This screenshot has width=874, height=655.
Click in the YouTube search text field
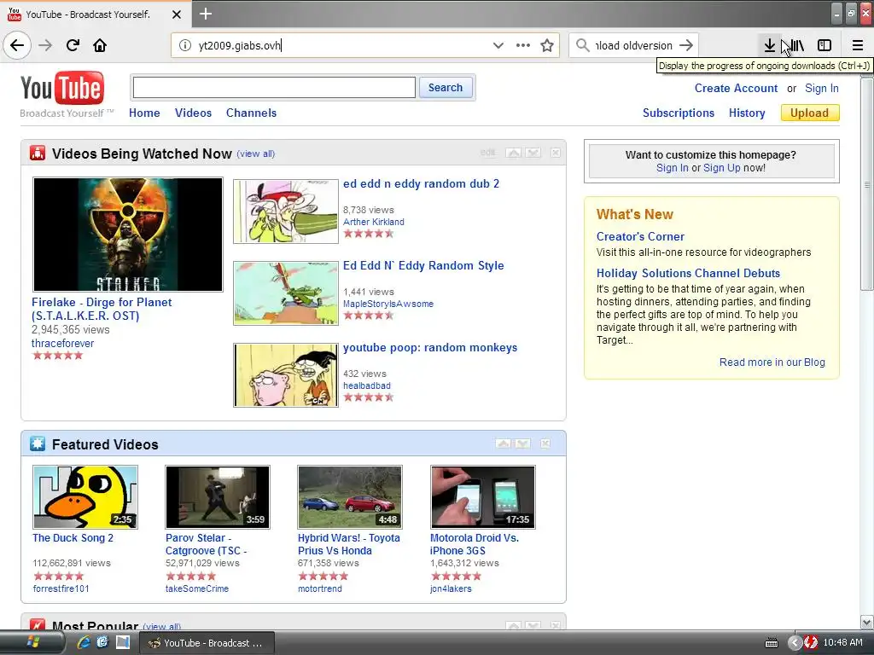274,88
